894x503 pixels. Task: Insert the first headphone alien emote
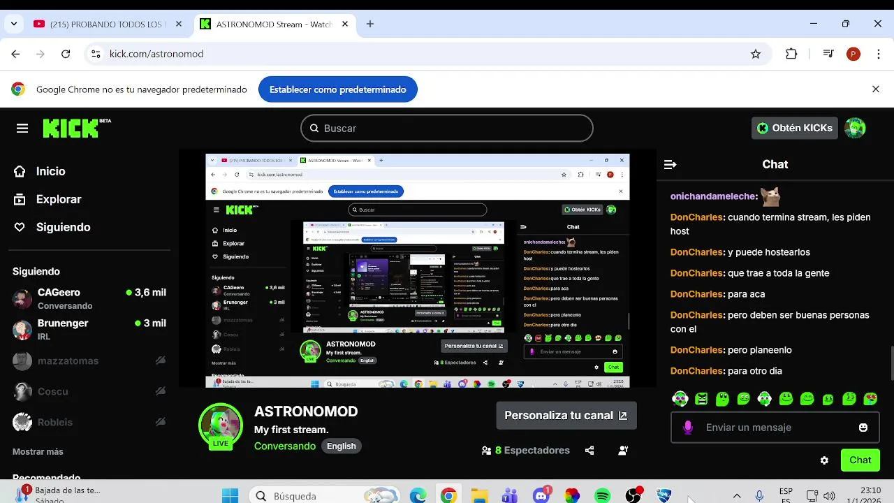(680, 399)
